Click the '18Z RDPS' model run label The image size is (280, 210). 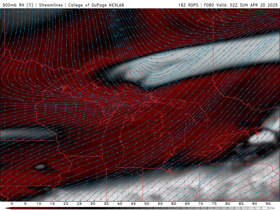click(x=188, y=5)
